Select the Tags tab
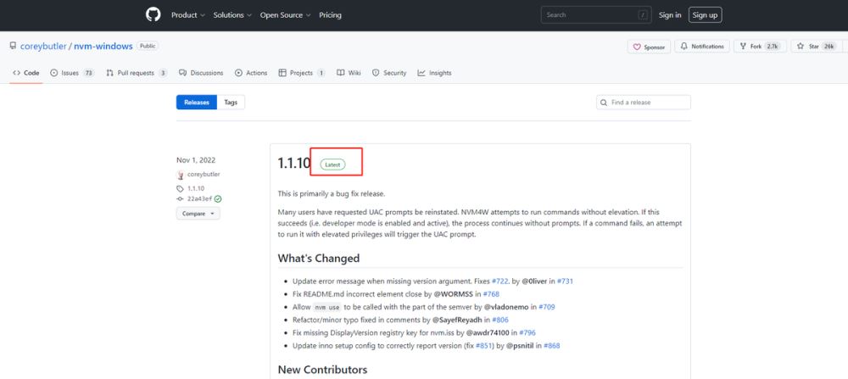Viewport: 848px width, 379px height. click(x=231, y=102)
